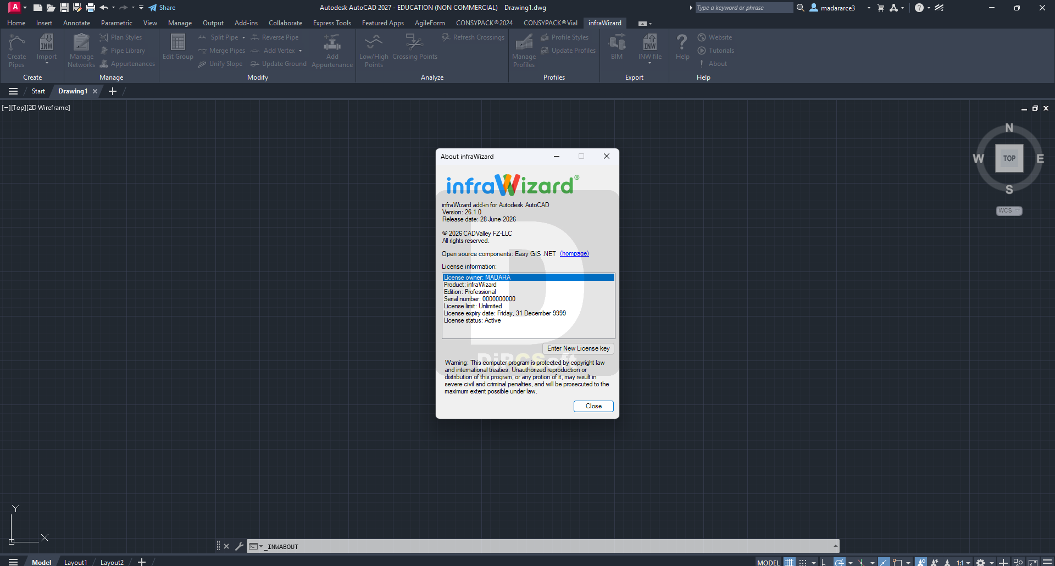This screenshot has height=566, width=1055.
Task: Open the Express Tools ribbon tab
Action: [x=332, y=23]
